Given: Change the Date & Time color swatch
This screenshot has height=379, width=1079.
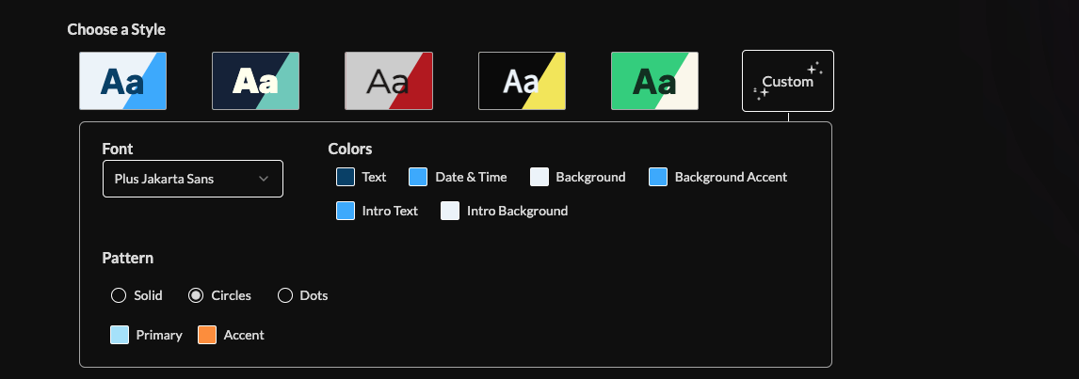Looking at the screenshot, I should 418,177.
